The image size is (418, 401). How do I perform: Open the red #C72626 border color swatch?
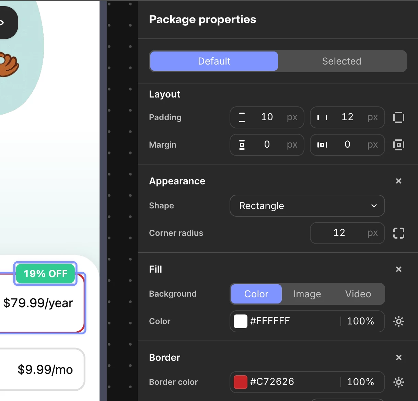241,382
